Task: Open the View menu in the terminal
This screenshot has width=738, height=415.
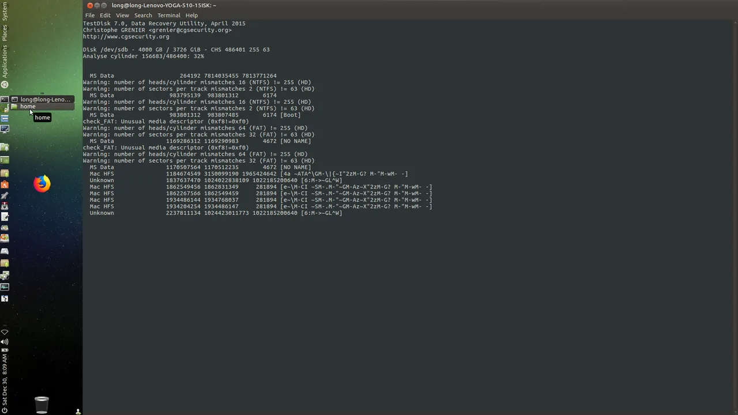Action: pyautogui.click(x=122, y=16)
